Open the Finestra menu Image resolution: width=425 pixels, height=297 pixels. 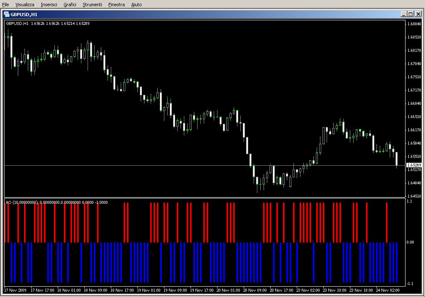116,5
